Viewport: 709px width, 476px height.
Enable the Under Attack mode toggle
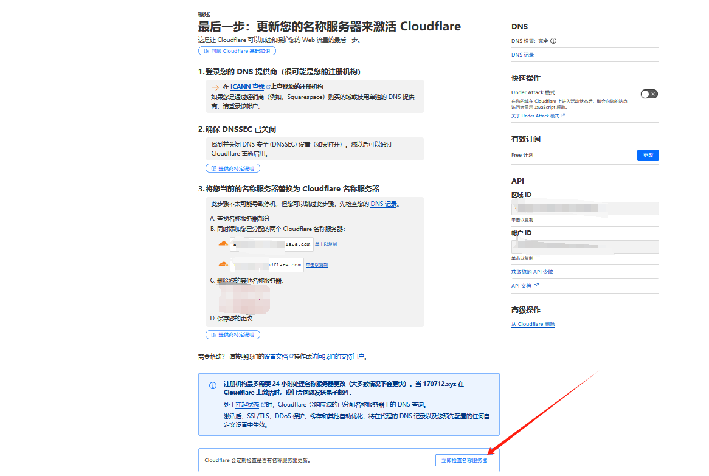point(649,94)
